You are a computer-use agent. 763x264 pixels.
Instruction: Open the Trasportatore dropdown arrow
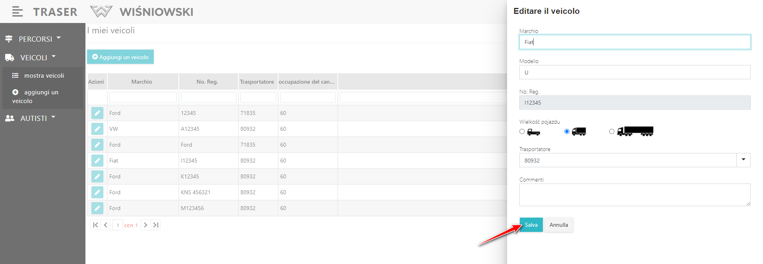click(x=743, y=160)
